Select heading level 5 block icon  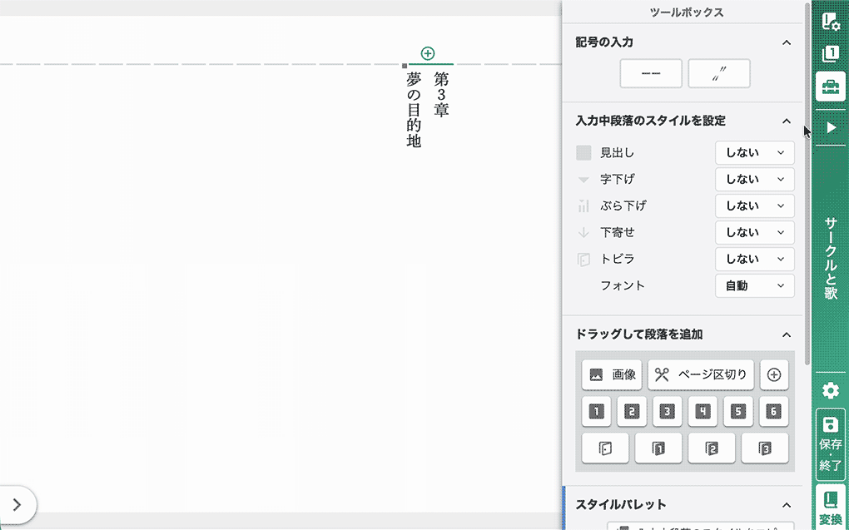pyautogui.click(x=738, y=412)
